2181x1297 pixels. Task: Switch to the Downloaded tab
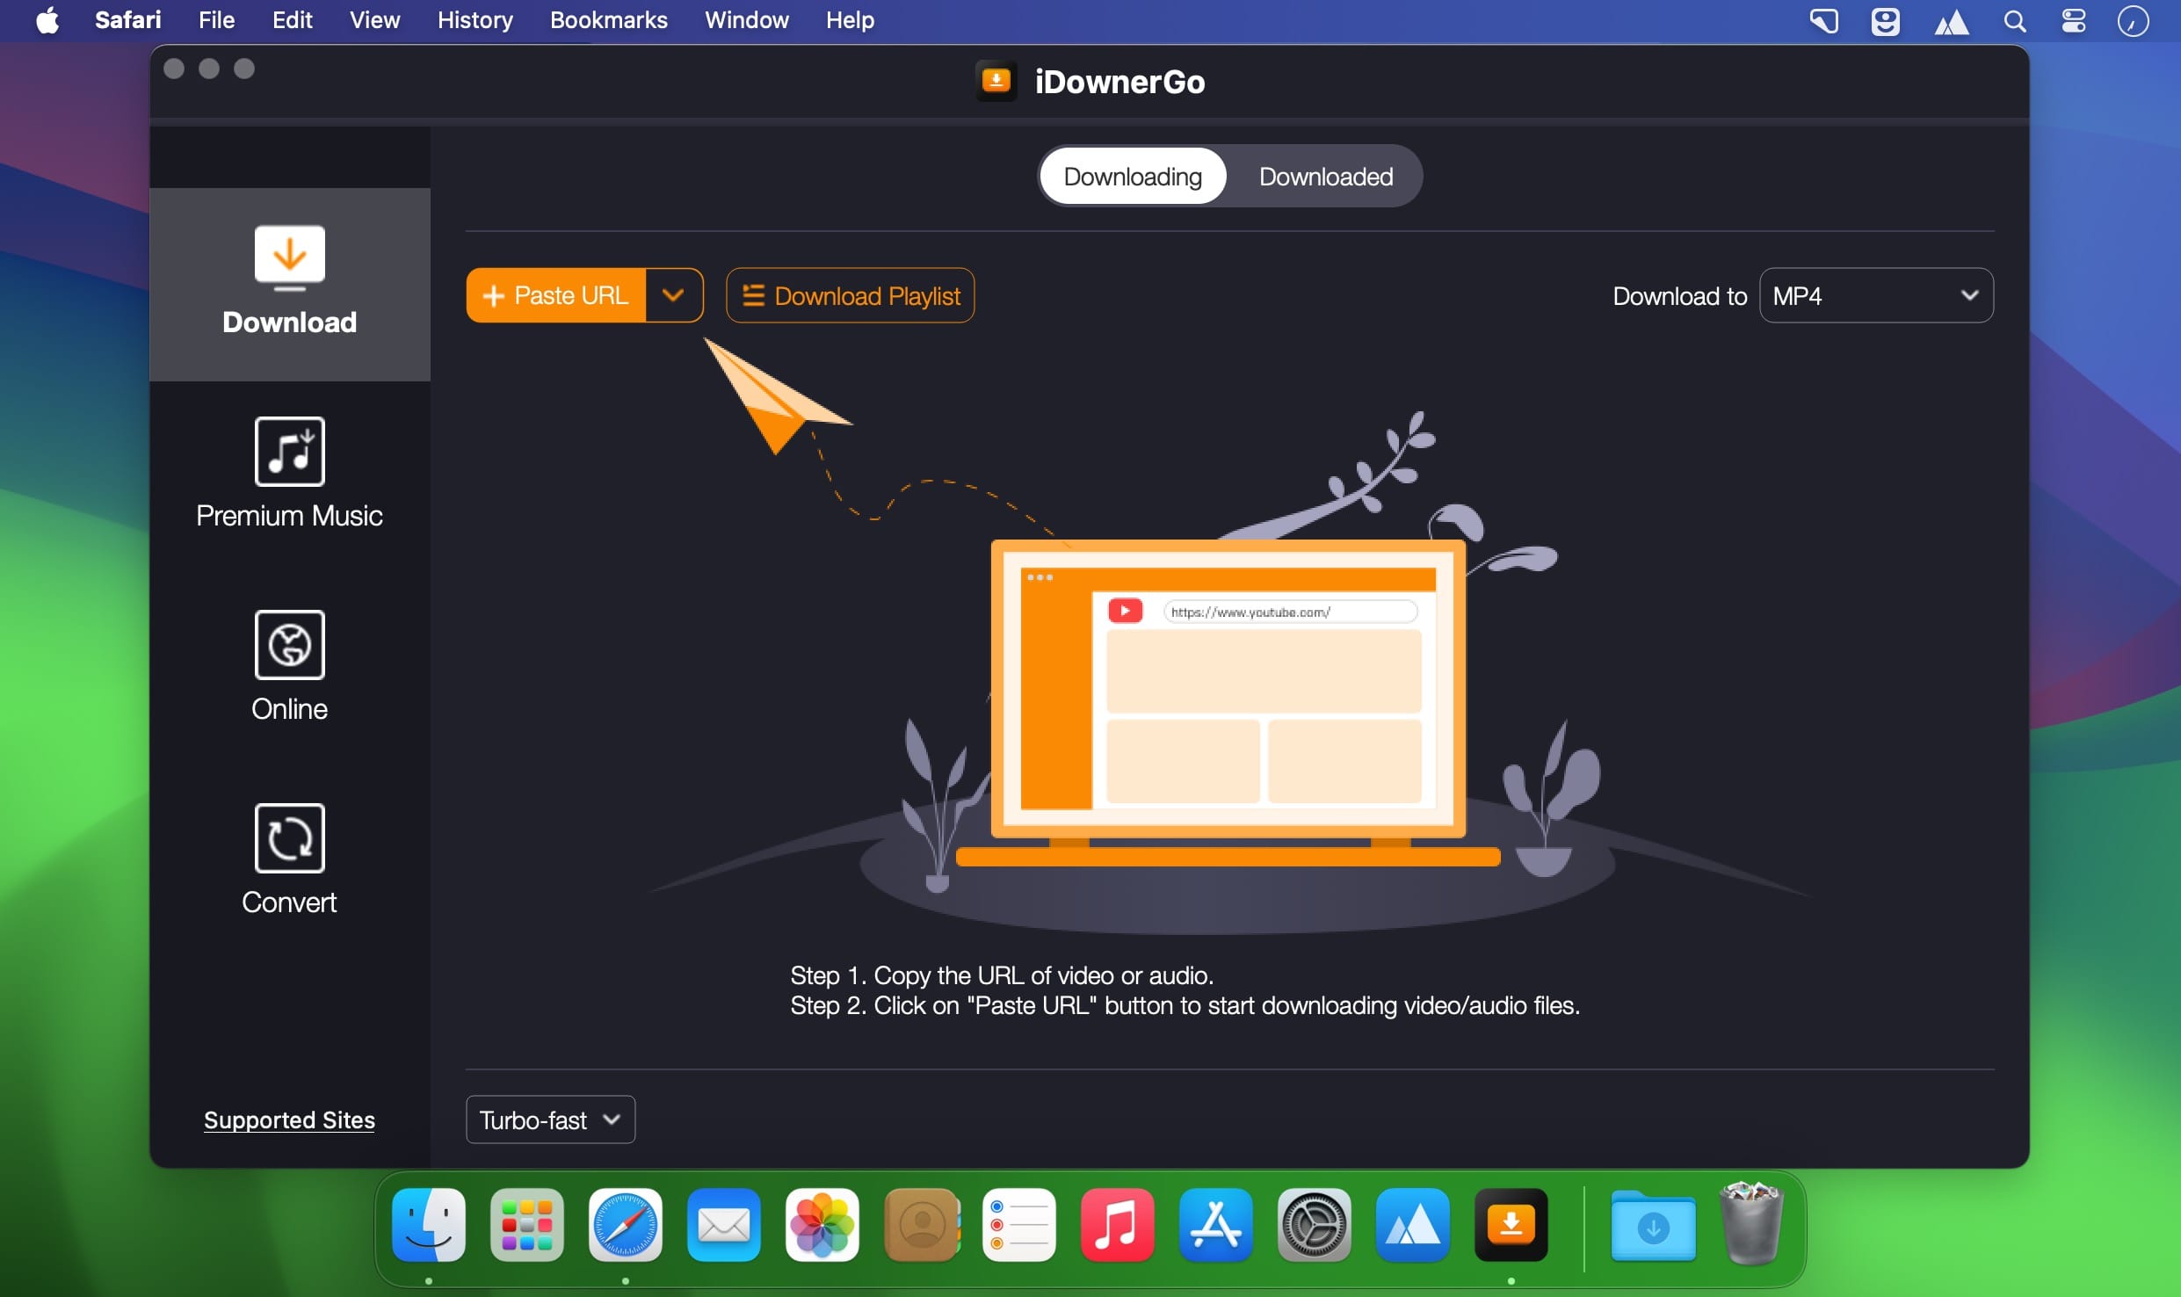1325,177
